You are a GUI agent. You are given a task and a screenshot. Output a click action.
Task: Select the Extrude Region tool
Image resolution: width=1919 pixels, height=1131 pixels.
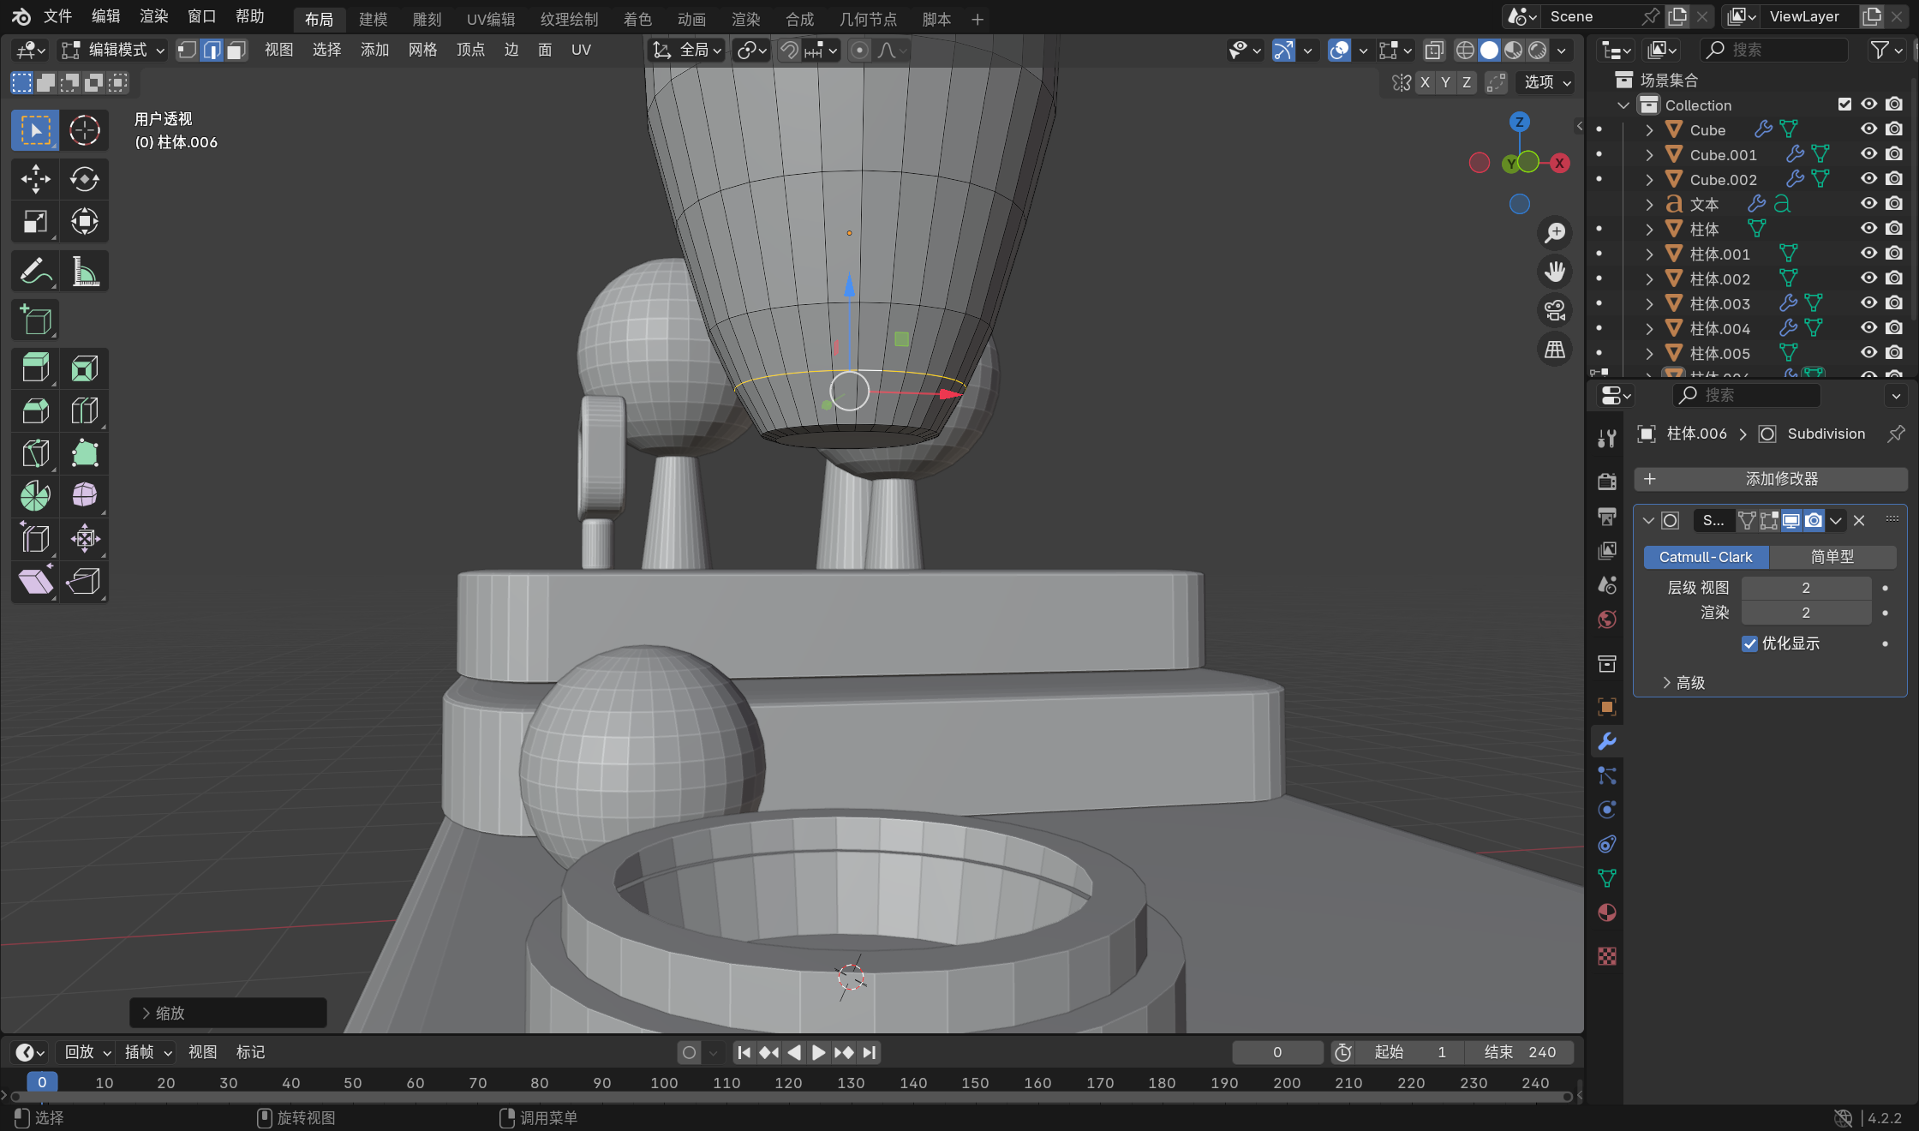[x=35, y=368]
